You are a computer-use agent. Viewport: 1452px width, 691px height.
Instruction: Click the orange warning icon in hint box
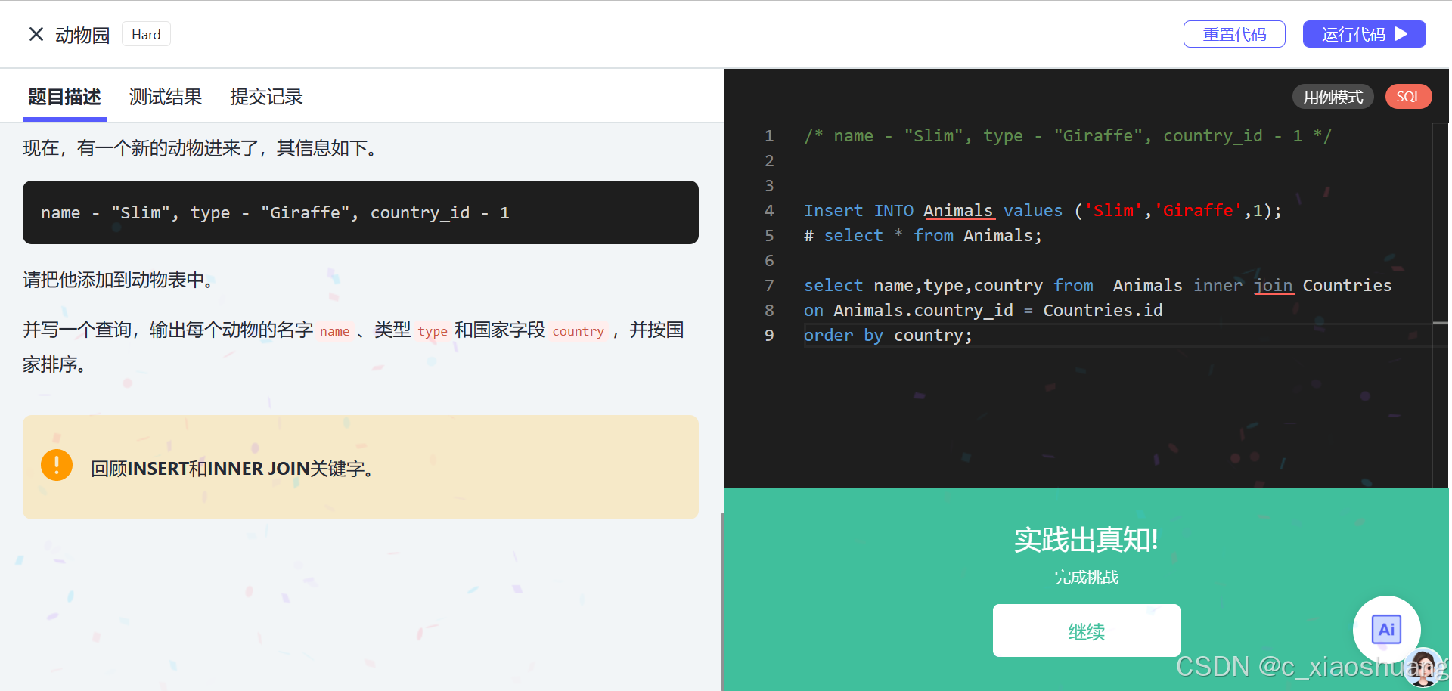[56, 464]
